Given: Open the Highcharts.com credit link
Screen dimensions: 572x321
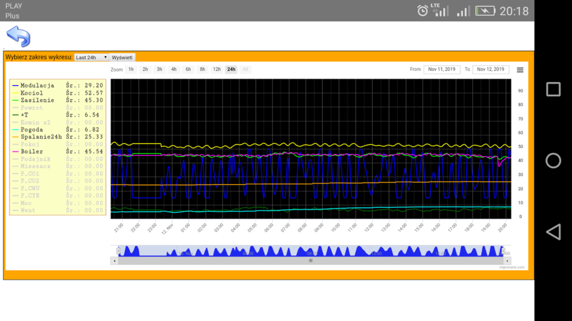Looking at the screenshot, I should click(x=511, y=267).
